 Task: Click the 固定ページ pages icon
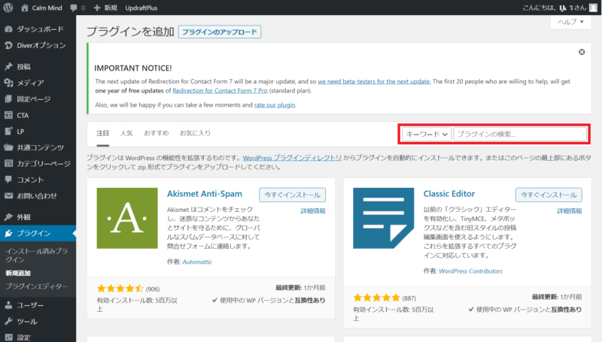tap(8, 99)
